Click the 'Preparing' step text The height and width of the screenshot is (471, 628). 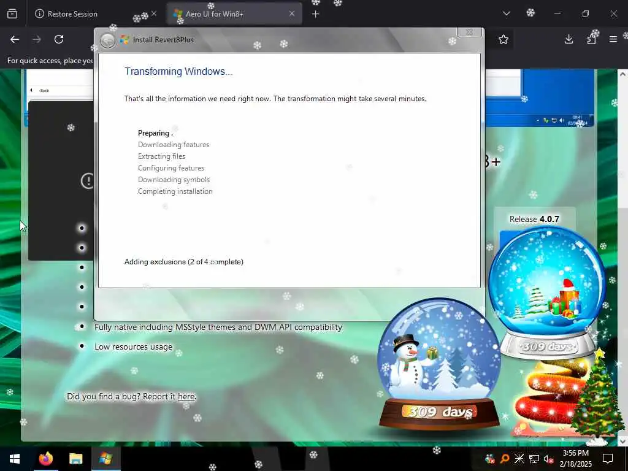tap(155, 133)
